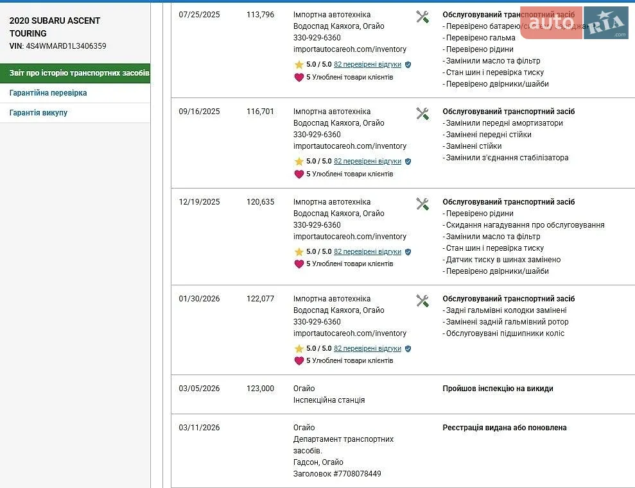The image size is (635, 488).
Task: Click pink heart icon in 01/30/2026 row
Action: (299, 360)
